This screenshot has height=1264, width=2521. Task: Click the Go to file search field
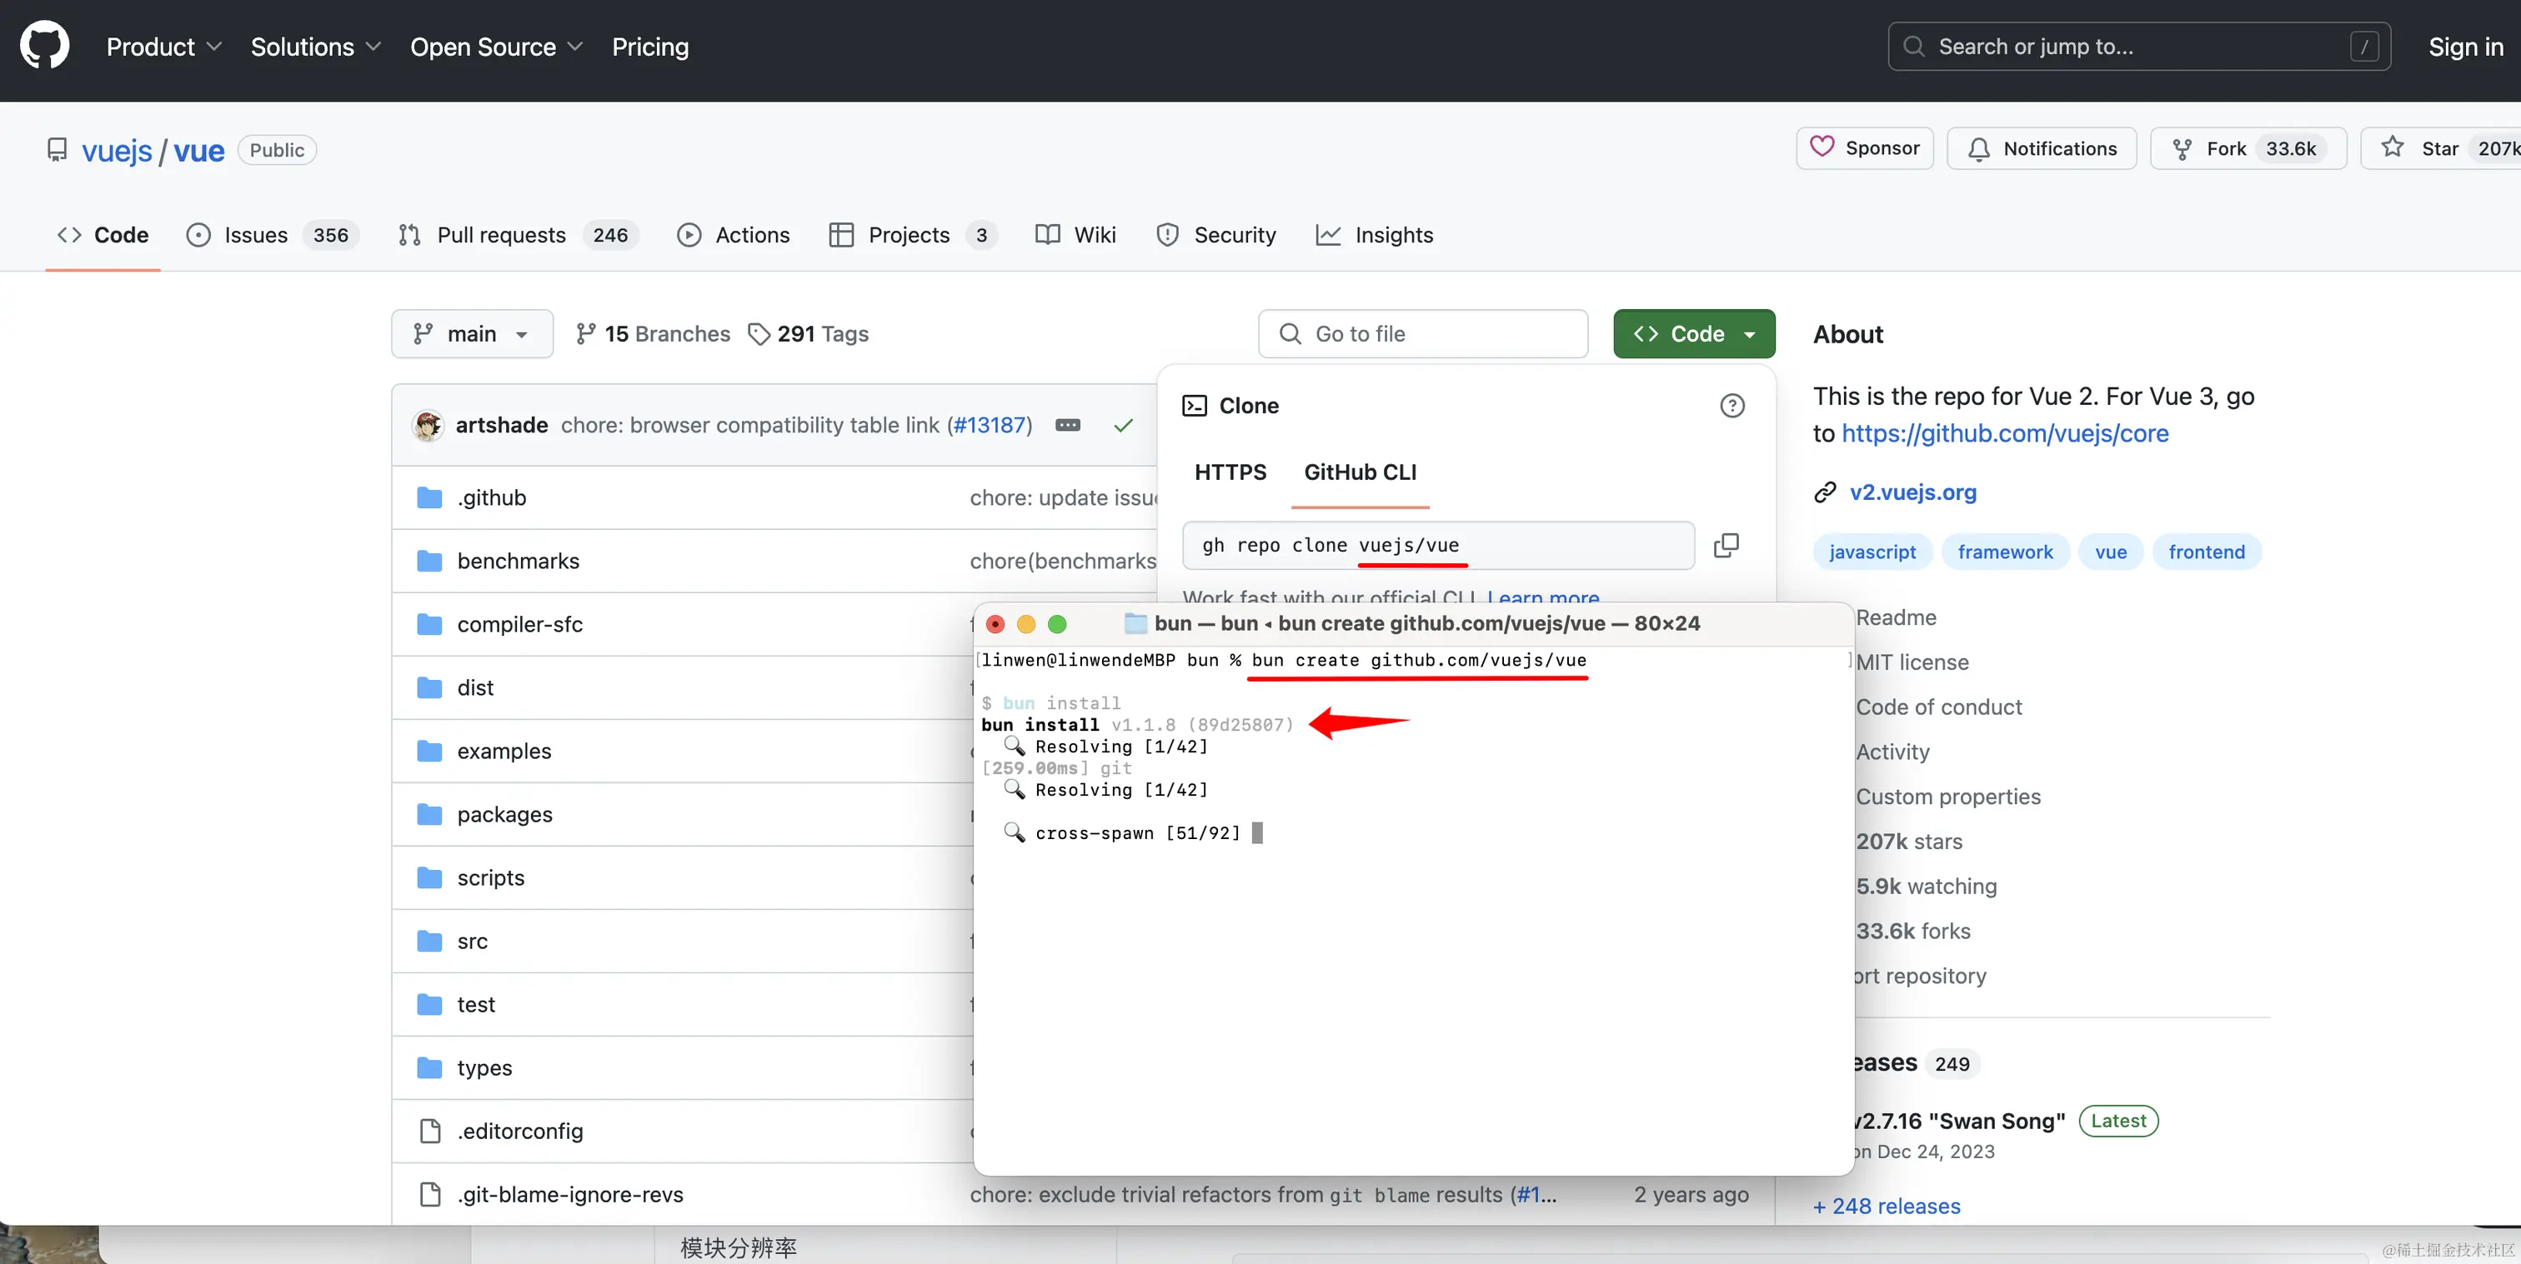pyautogui.click(x=1423, y=333)
